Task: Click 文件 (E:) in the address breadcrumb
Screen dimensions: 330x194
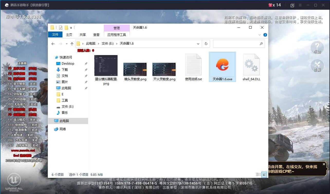Action: (108, 44)
